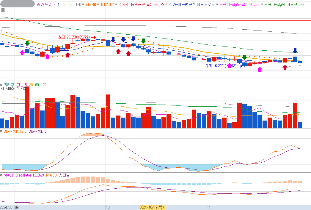
Task: Select the 단순 5 volume average label
Action: 22,85
